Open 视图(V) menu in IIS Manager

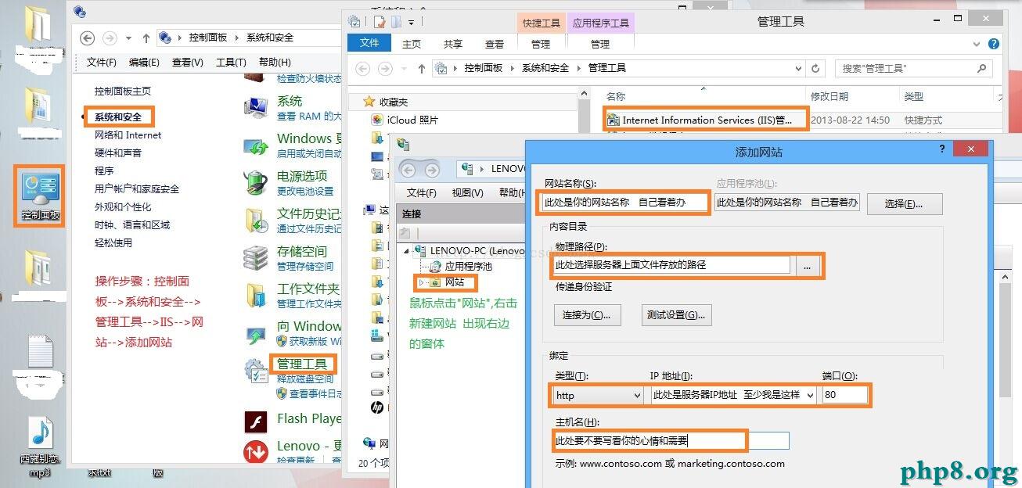tap(467, 193)
